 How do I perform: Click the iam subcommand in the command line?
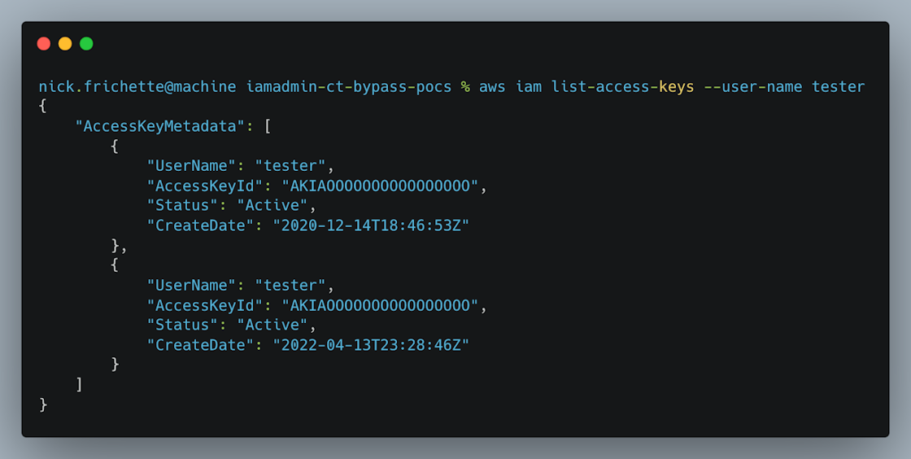(528, 87)
